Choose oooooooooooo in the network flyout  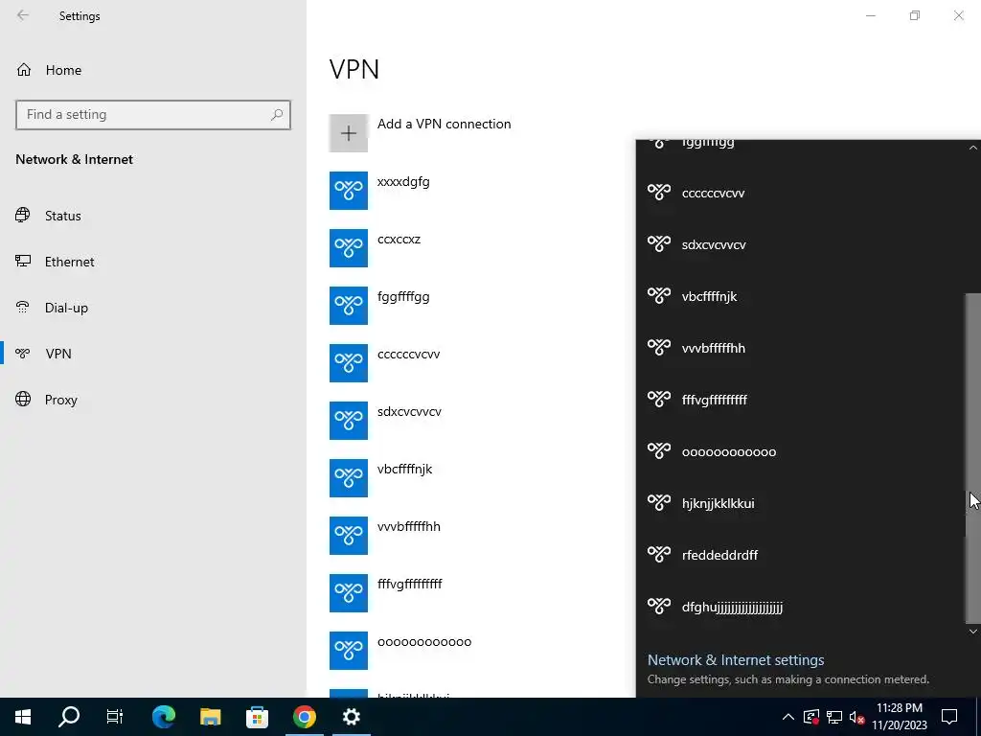point(801,451)
